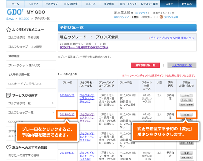203x161 pixels.
Task: Open the ニュース navigation tab
Action: tap(91, 4)
